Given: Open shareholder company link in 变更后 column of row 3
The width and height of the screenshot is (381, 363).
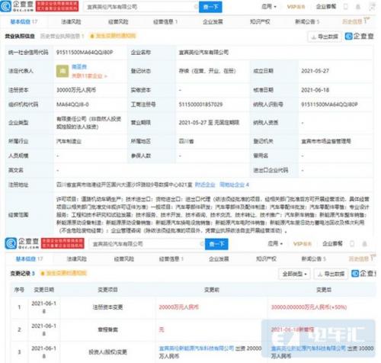Looking at the screenshot, I should click(309, 348).
